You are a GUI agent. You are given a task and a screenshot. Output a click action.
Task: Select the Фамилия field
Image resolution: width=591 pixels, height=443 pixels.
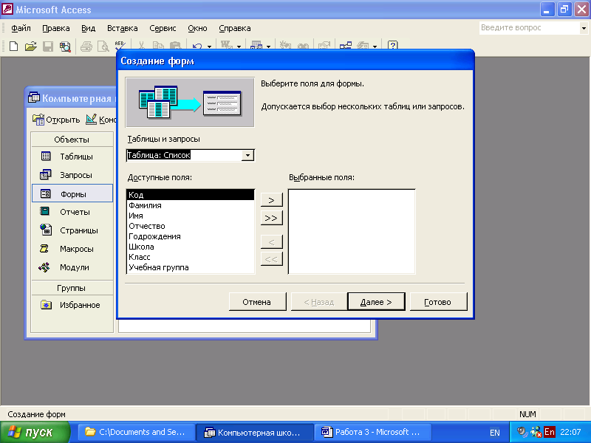[191, 205]
